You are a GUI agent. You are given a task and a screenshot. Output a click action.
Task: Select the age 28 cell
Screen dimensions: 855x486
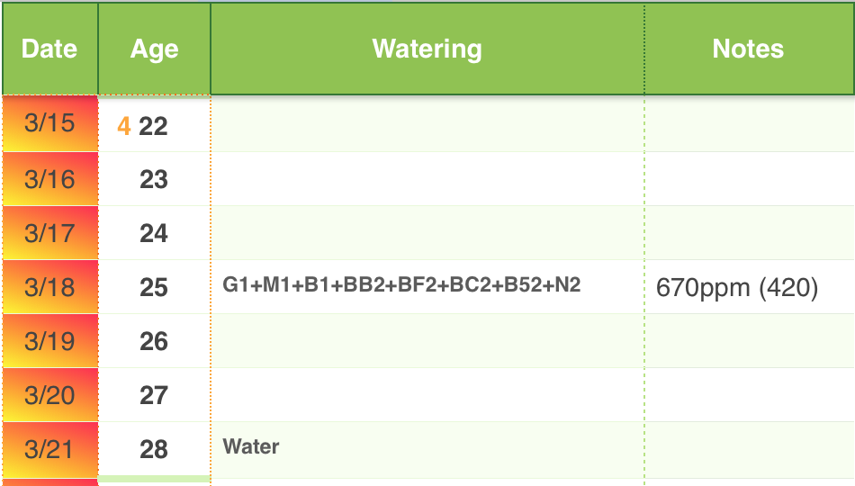pos(154,449)
